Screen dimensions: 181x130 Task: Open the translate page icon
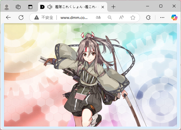point(98,18)
